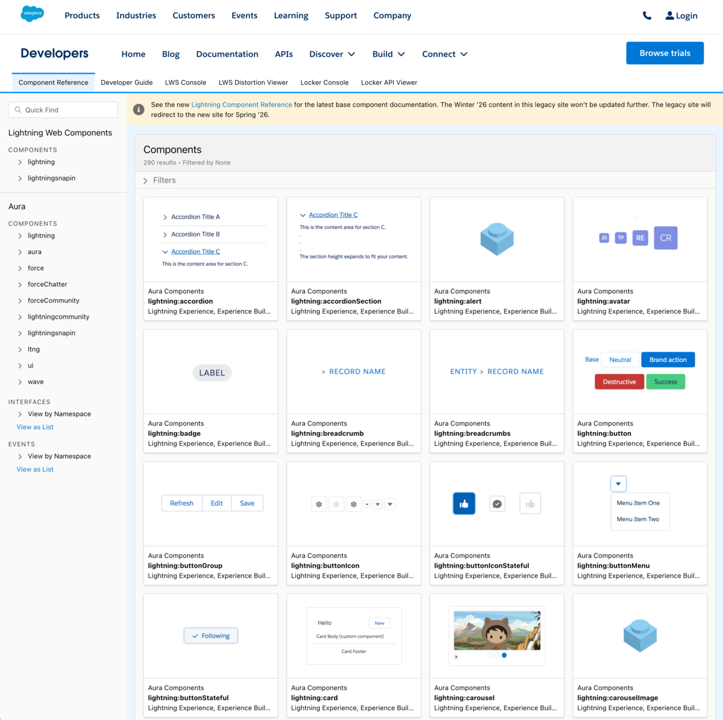Open the lightning:accordion component card
Image resolution: width=723 pixels, height=720 pixels.
point(211,258)
